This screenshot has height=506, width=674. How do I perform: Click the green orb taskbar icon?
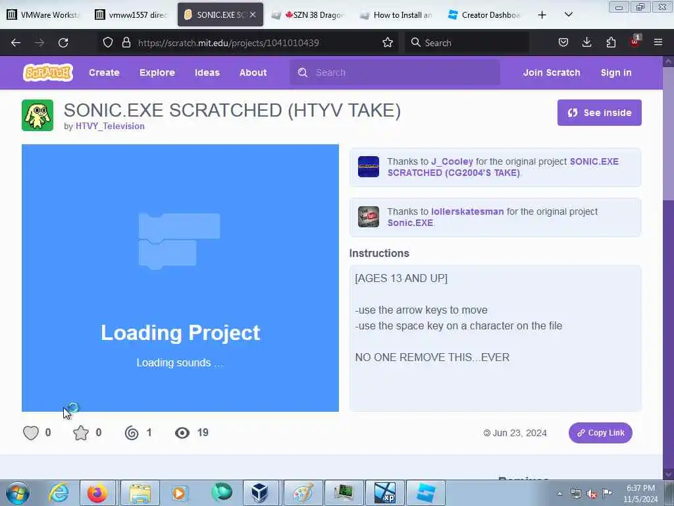click(x=222, y=493)
